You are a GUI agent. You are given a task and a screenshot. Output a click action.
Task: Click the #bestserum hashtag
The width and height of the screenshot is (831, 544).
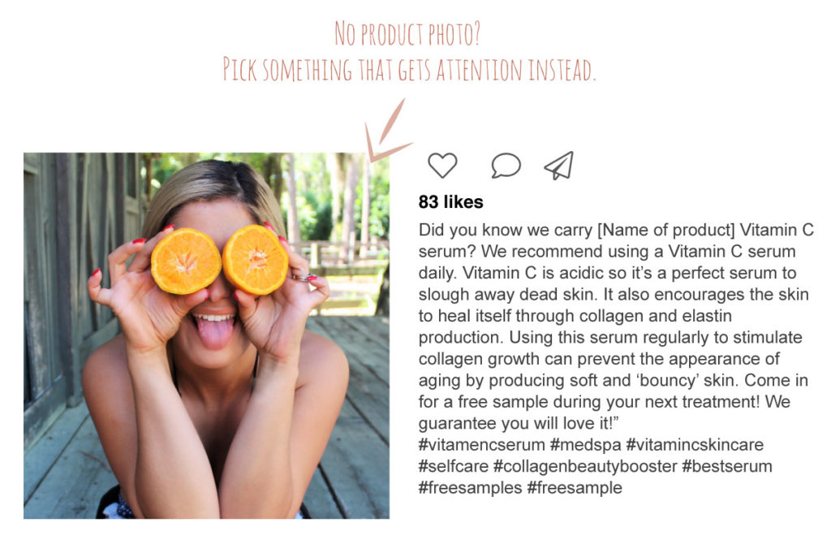click(727, 466)
